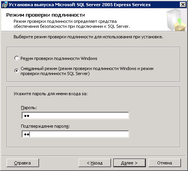
Task: Click the 'Выберите режим проверки подлинности' instruction text
Action: pyautogui.click(x=88, y=37)
